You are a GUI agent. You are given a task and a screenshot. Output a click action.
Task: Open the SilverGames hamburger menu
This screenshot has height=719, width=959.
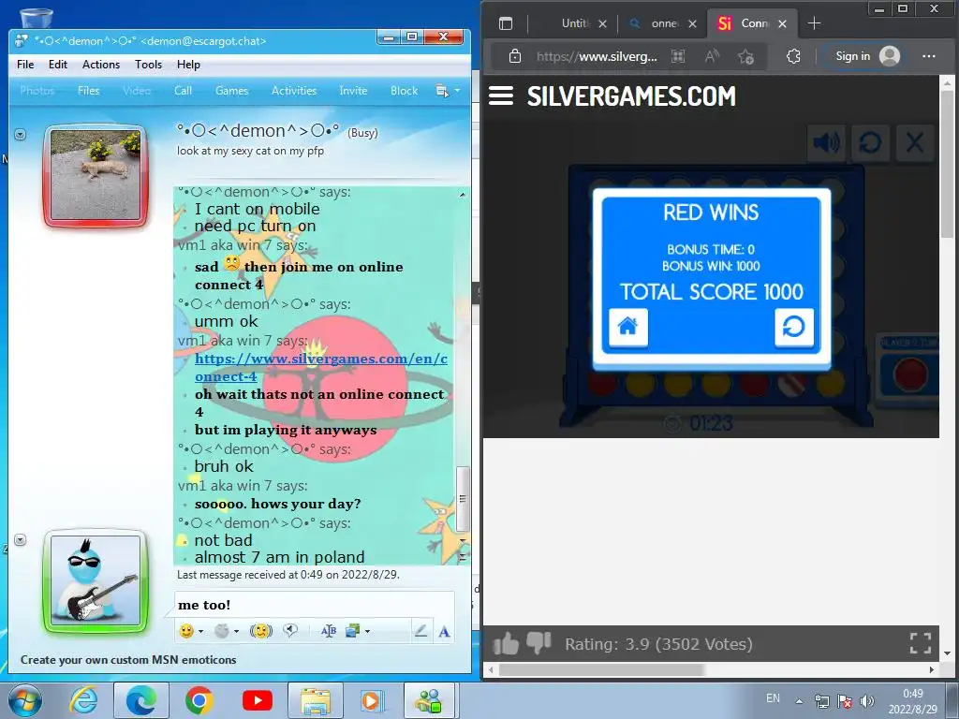coord(501,95)
